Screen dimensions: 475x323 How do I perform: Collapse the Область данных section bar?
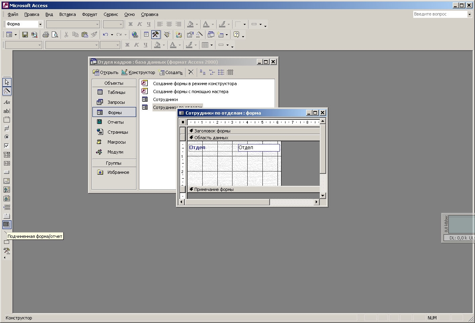tap(254, 138)
